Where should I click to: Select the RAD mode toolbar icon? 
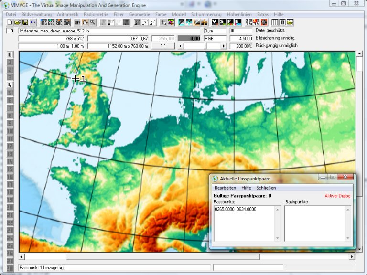click(x=59, y=22)
